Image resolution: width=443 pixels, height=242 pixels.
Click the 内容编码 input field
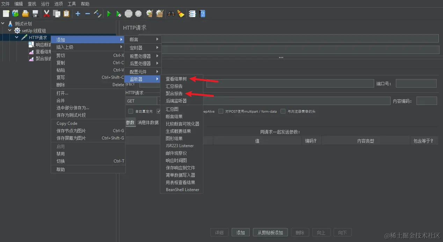427,101
